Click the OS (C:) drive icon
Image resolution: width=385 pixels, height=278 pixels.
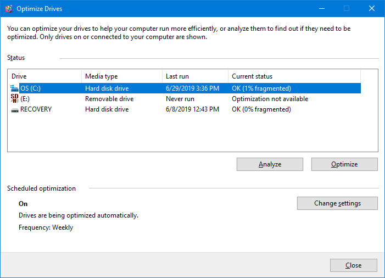tap(14, 88)
